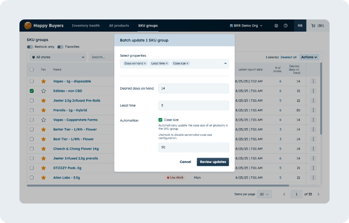Screen dimensions: 349x223
Task: Open the All stores dropdown
Action: click(x=58, y=57)
